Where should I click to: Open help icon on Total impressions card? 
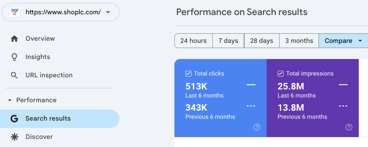click(349, 127)
